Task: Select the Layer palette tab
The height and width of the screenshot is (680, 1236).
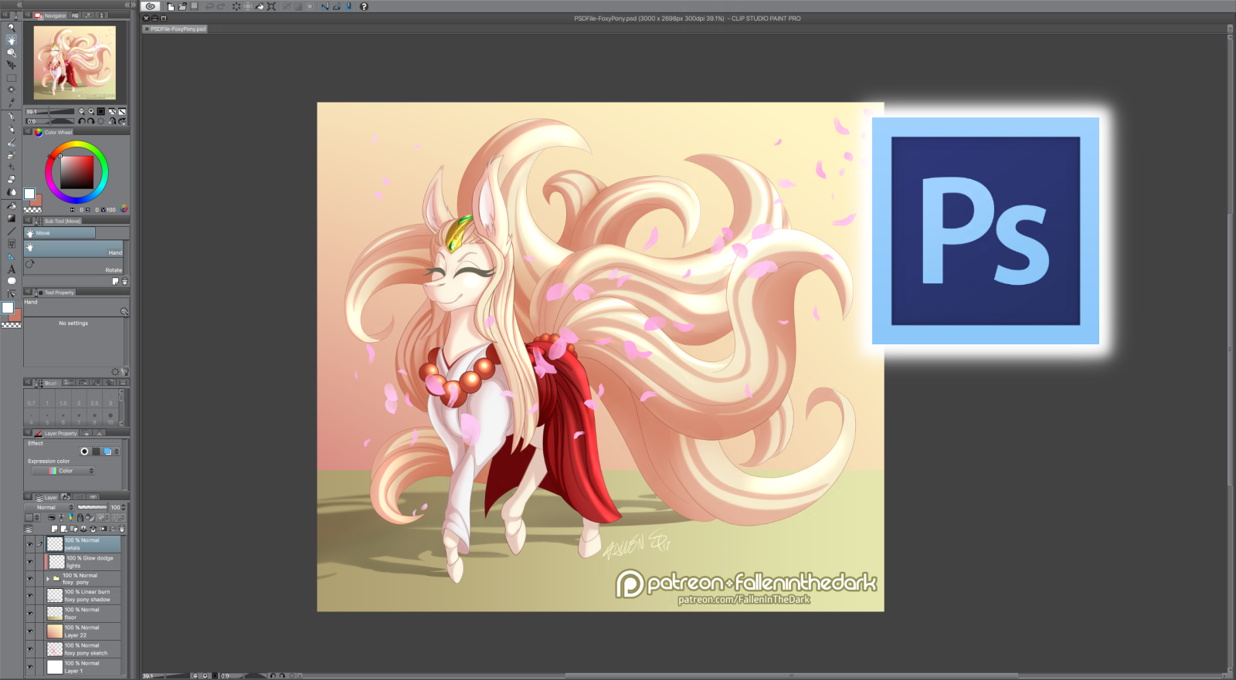Action: 46,497
